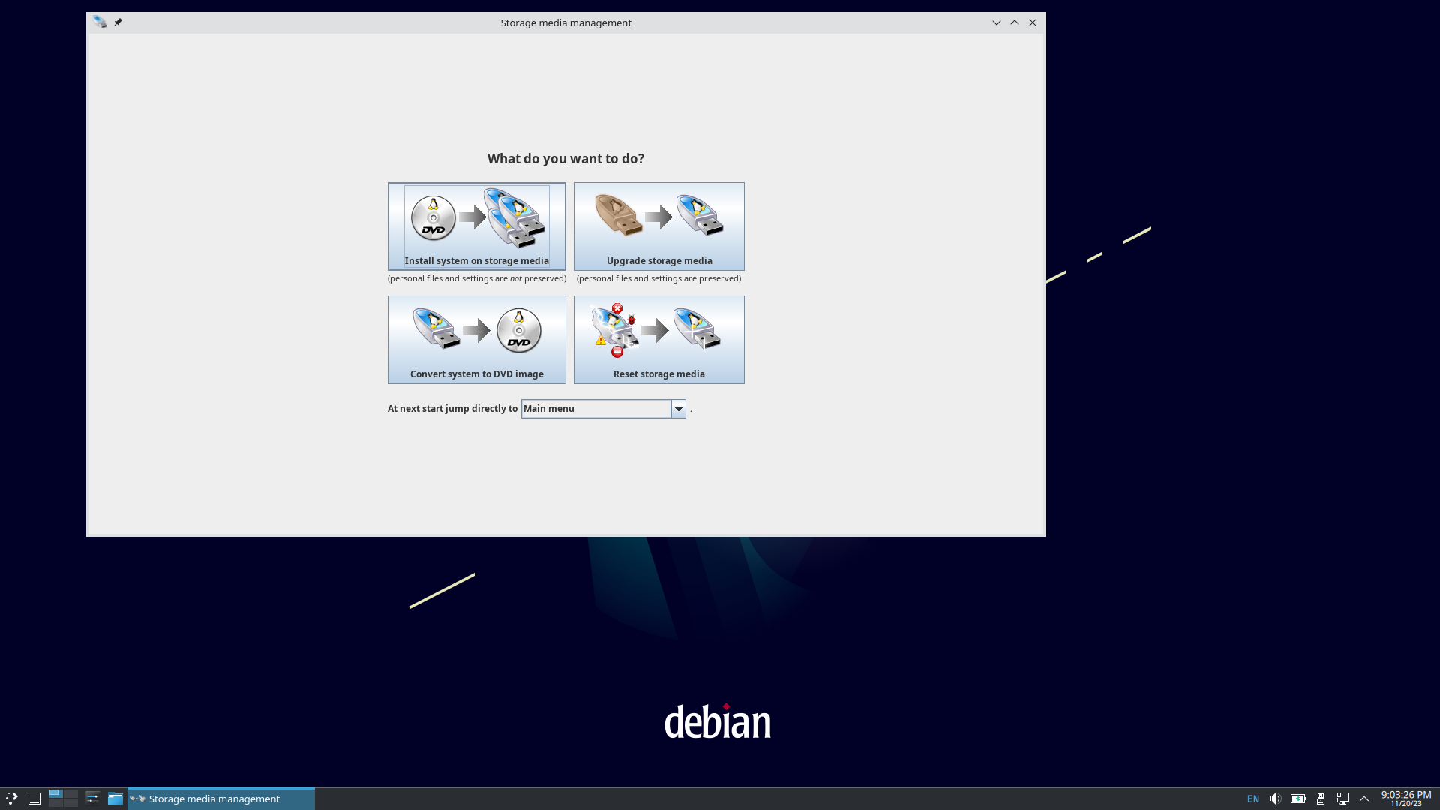Click window application icon in title bar
1440x810 pixels.
coord(100,22)
